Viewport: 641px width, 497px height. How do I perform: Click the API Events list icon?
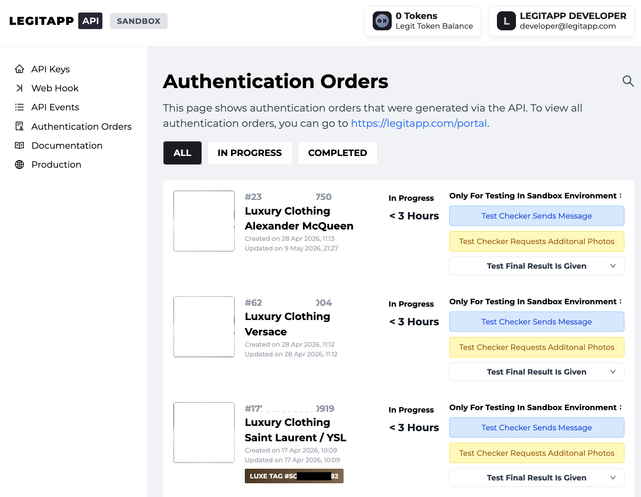pyautogui.click(x=19, y=107)
